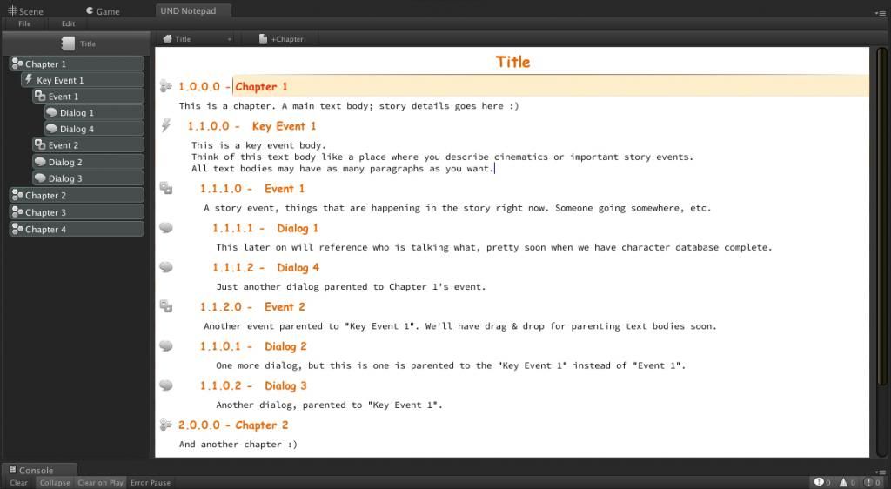The image size is (891, 489).
Task: Click the lightning bolt icon beside 1.1.0.0
Action: (x=165, y=126)
